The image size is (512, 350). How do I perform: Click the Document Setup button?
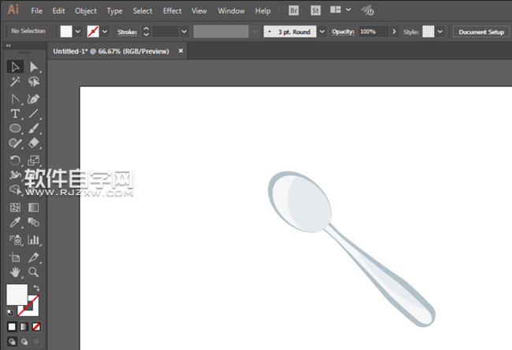tap(481, 32)
